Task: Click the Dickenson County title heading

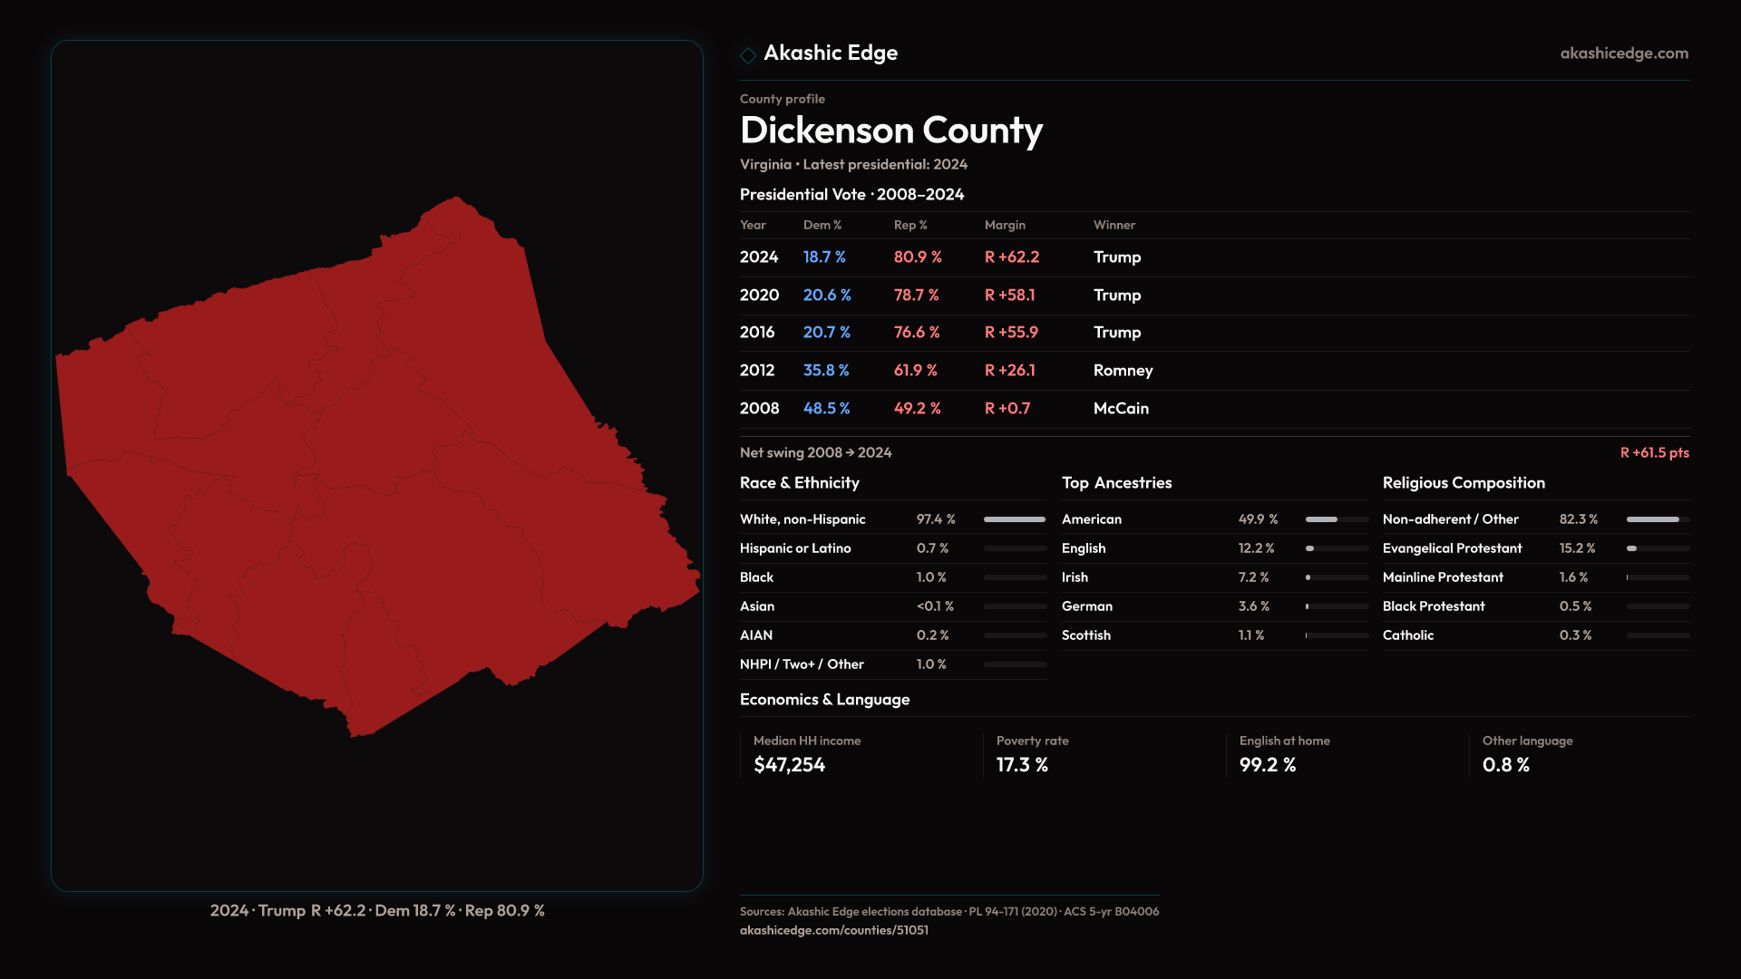Action: (x=890, y=131)
